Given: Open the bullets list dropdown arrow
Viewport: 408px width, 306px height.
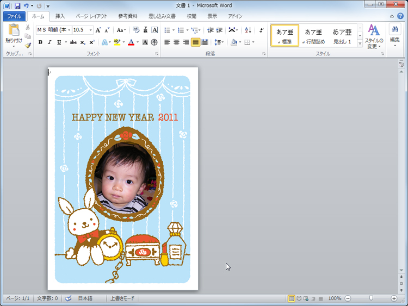Looking at the screenshot, I should [x=174, y=30].
